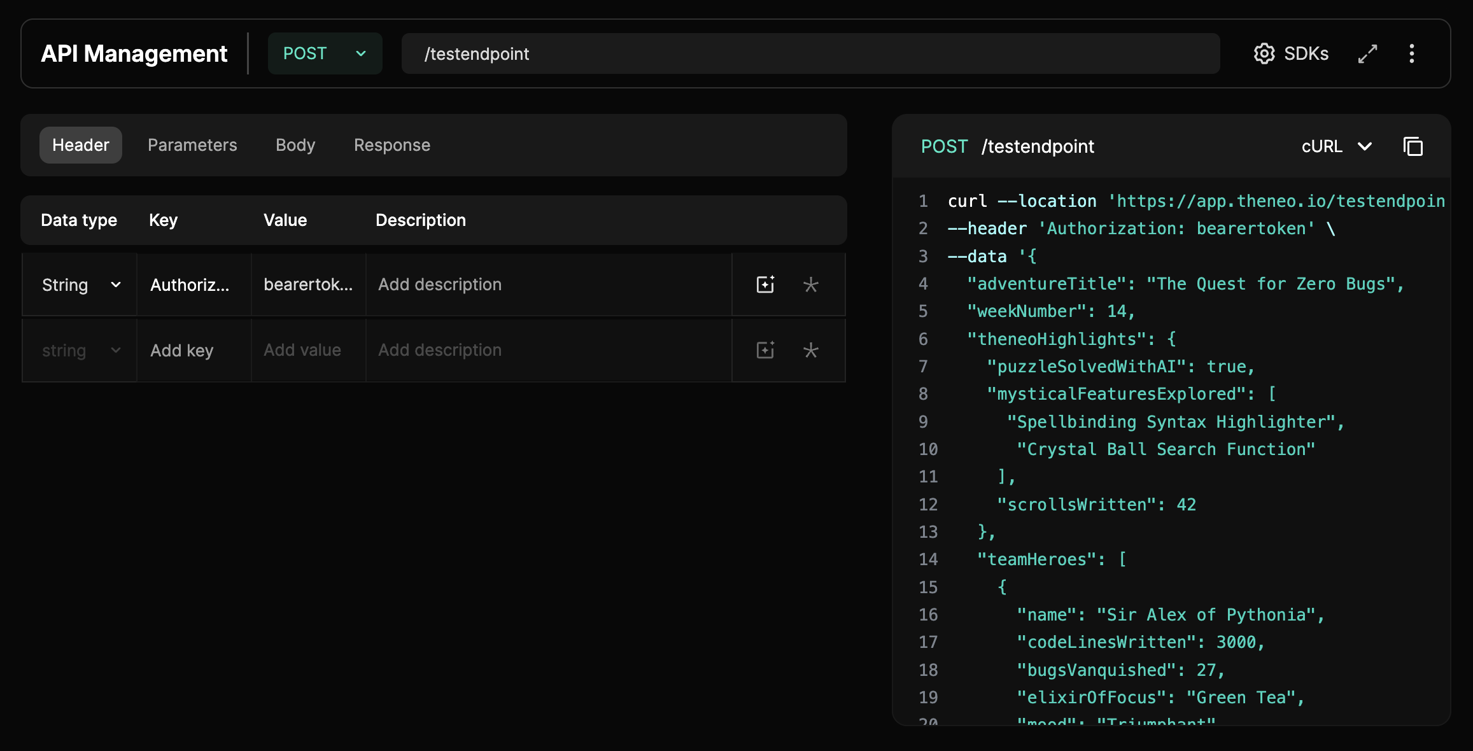Click the "bugsVanquished": 27 line

(1121, 670)
